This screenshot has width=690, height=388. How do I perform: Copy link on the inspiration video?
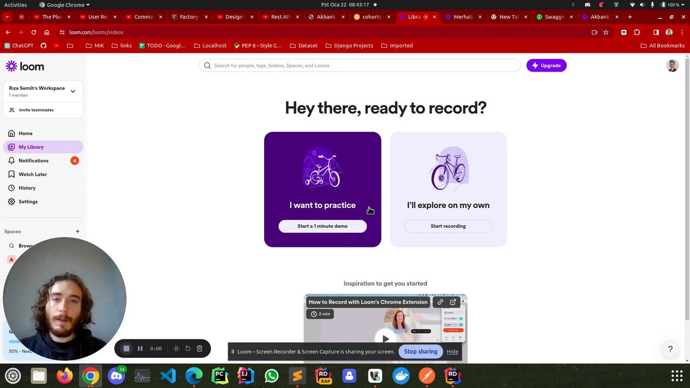(x=440, y=302)
